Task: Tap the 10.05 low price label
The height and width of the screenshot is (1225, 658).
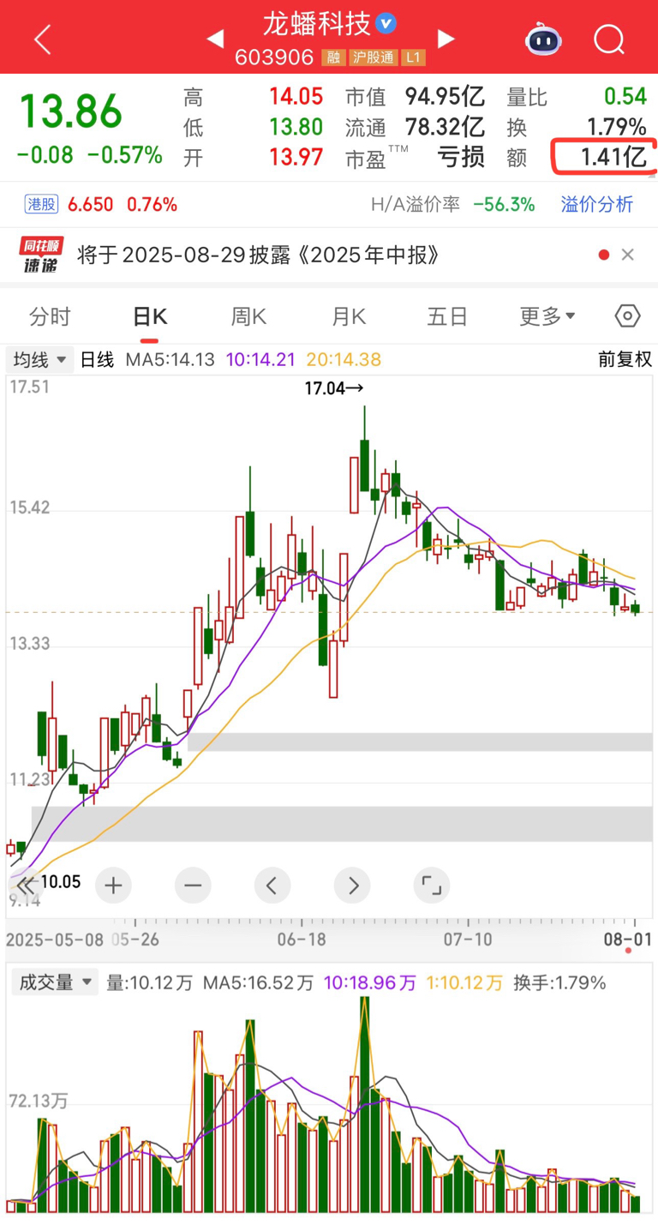Action: click(61, 881)
